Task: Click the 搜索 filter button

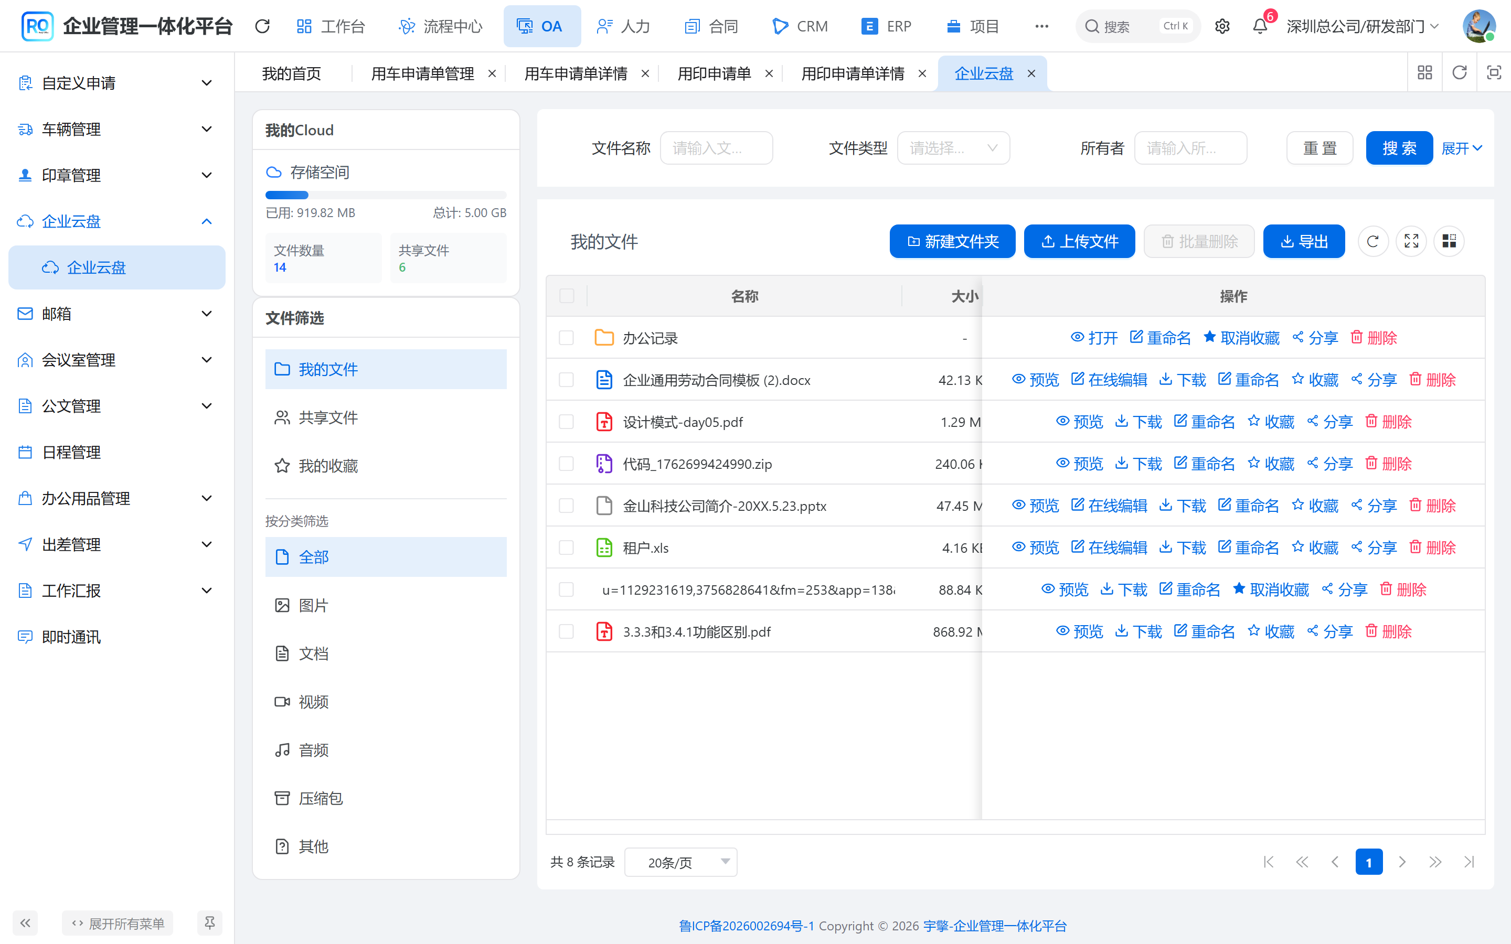Action: [1399, 148]
